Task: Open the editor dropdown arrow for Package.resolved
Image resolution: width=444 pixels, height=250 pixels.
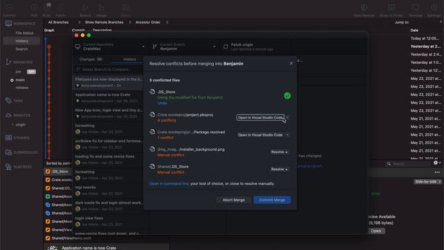Action: (287, 135)
